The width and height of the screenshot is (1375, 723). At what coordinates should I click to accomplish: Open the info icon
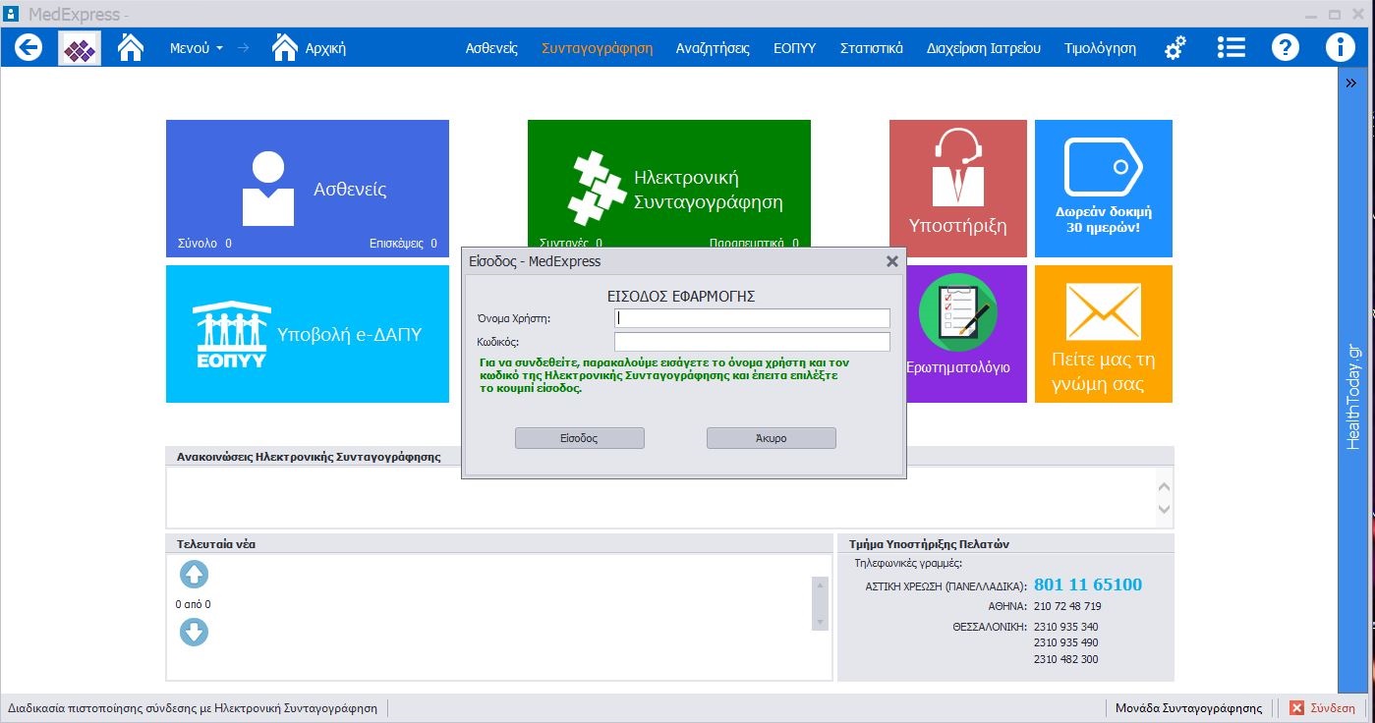(x=1340, y=47)
